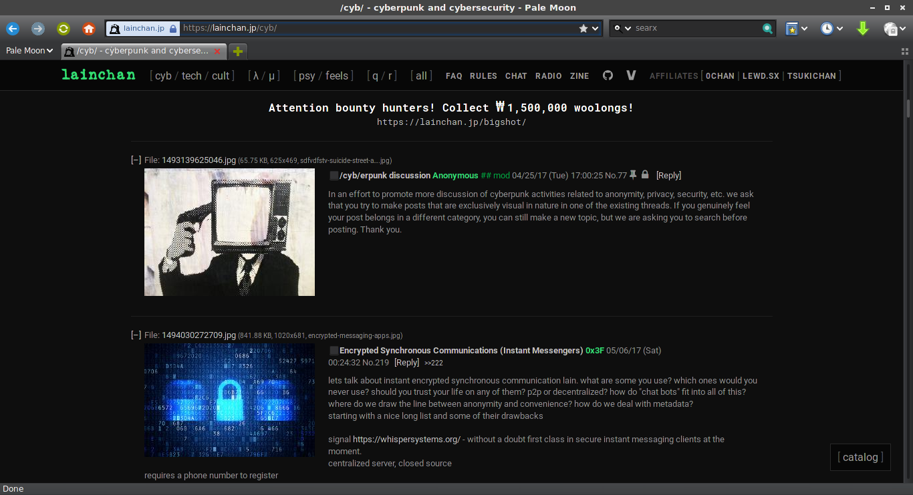Click the Reply link on post No.219

[x=406, y=363]
